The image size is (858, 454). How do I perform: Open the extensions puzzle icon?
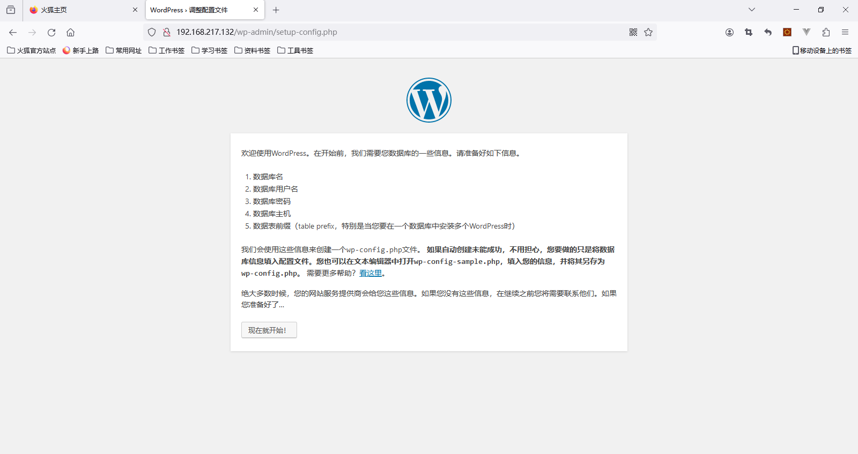[826, 32]
